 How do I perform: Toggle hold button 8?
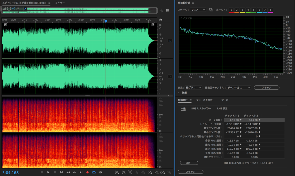271,10
